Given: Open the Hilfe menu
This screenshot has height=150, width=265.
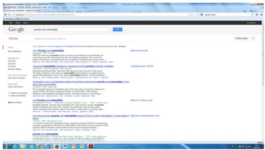Looking at the screenshot, I should (x=50, y=7).
